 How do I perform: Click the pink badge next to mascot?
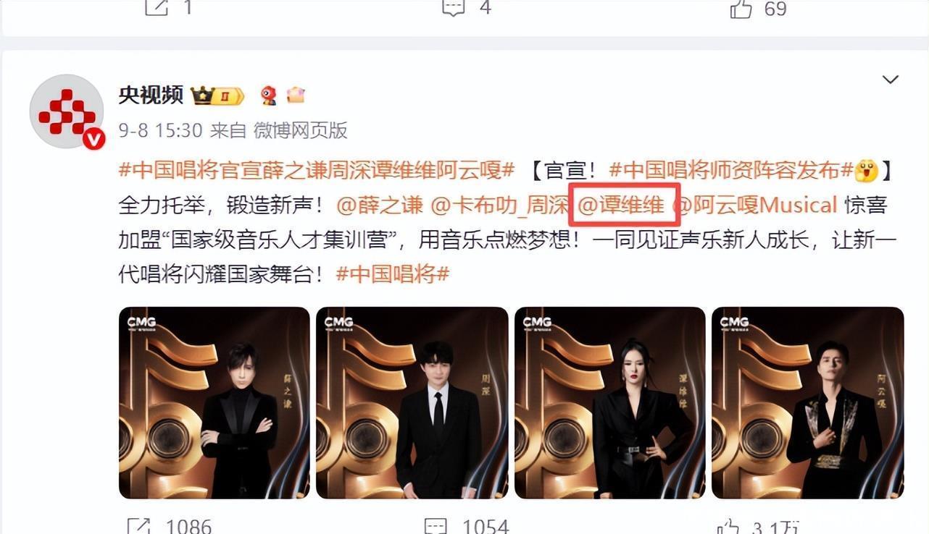(x=296, y=95)
